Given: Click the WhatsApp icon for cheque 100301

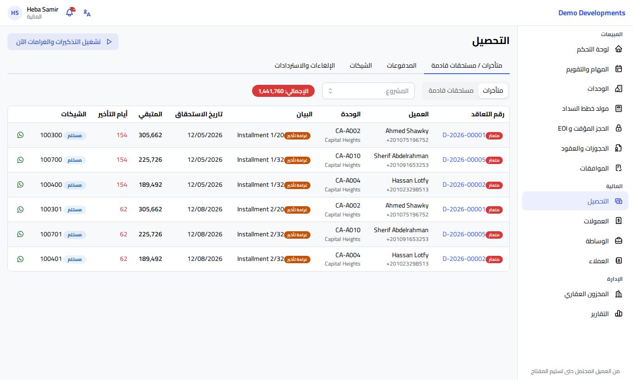Looking at the screenshot, I should [x=20, y=209].
